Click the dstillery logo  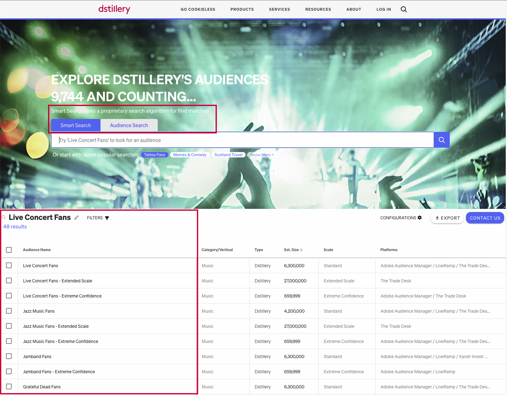pyautogui.click(x=114, y=9)
